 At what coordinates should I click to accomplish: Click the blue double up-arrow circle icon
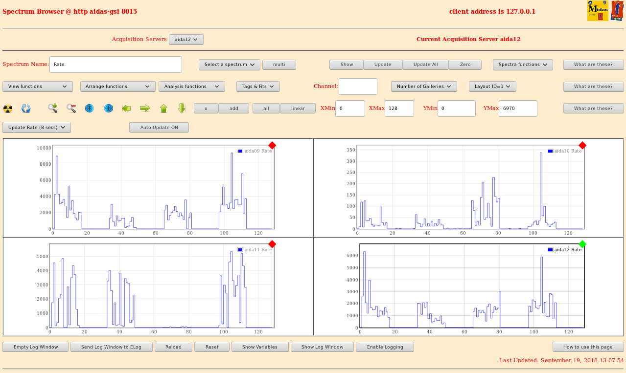click(x=108, y=108)
